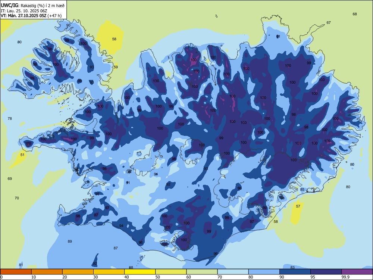Select the initial time line 'IT: Lau. 25. 10. 2025 06Z'
This screenshot has height=280, width=373.
click(24, 11)
